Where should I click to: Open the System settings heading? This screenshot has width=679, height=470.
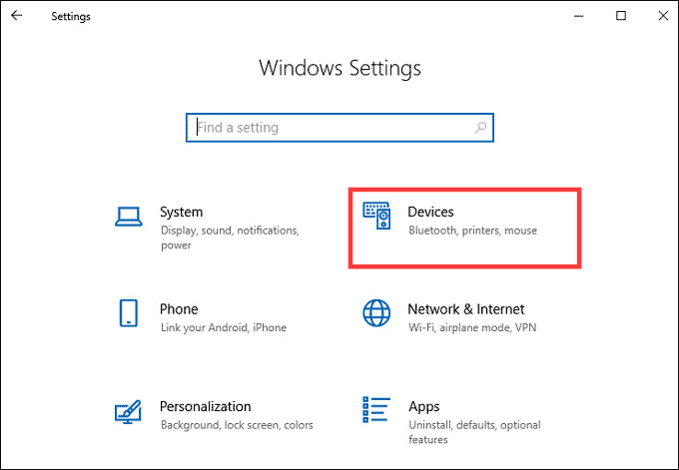[x=182, y=213]
